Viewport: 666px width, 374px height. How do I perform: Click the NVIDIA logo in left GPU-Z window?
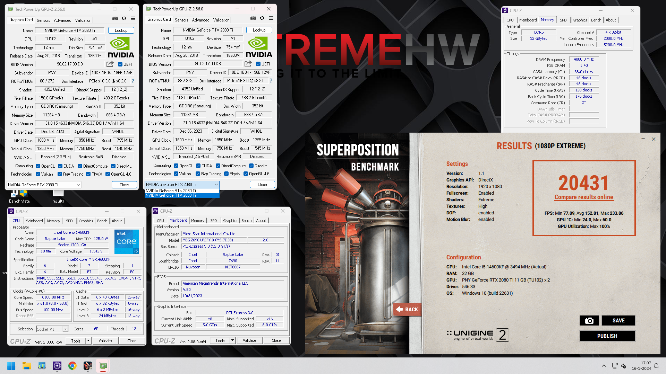(121, 48)
